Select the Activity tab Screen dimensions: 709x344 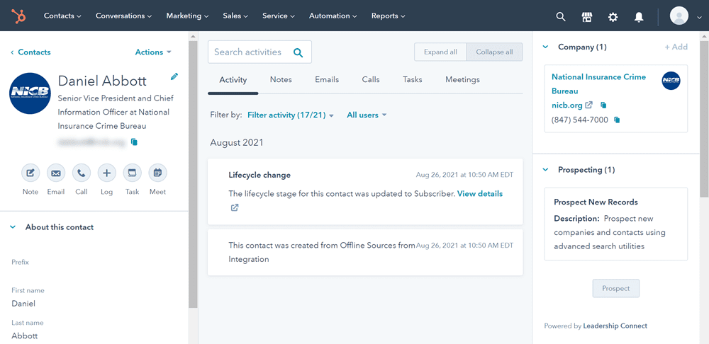point(233,80)
